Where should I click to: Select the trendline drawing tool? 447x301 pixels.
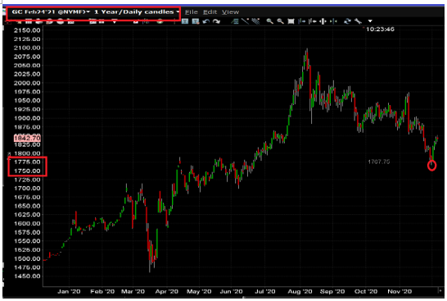point(245,21)
